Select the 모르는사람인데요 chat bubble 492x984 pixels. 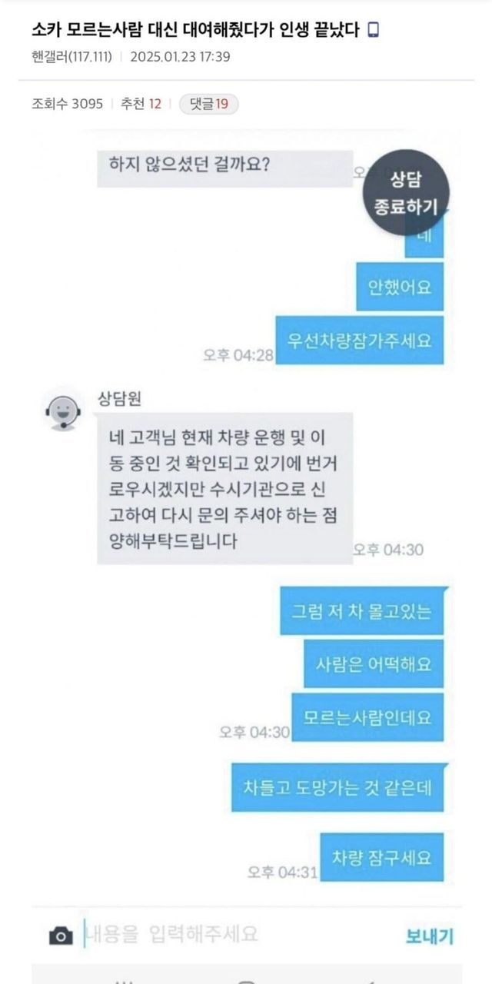[368, 717]
